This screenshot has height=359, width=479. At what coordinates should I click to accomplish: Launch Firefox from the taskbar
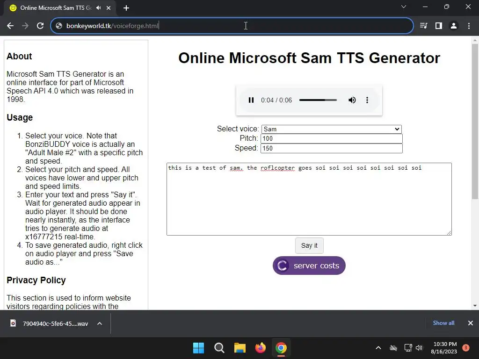[x=260, y=348]
